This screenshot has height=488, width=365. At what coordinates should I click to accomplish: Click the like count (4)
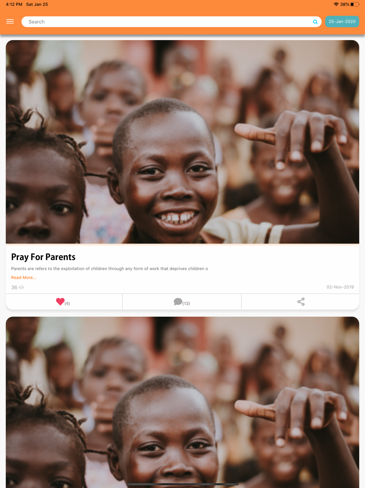tap(67, 303)
